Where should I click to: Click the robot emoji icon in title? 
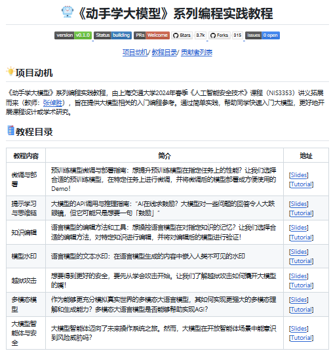(68, 12)
